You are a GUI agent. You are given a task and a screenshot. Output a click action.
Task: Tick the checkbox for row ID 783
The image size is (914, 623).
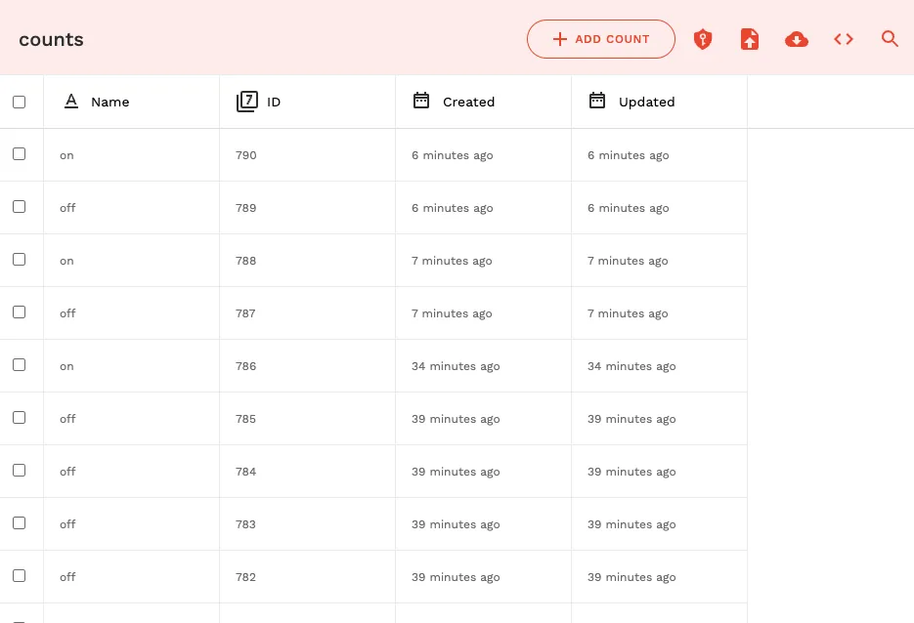point(20,523)
